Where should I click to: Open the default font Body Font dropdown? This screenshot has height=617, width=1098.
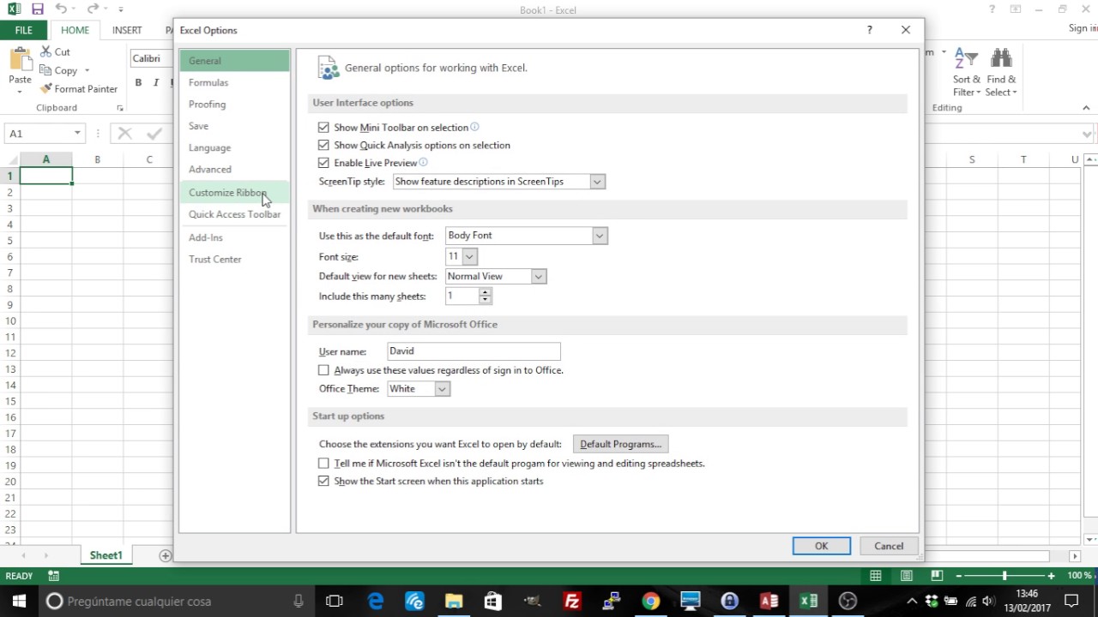click(600, 236)
